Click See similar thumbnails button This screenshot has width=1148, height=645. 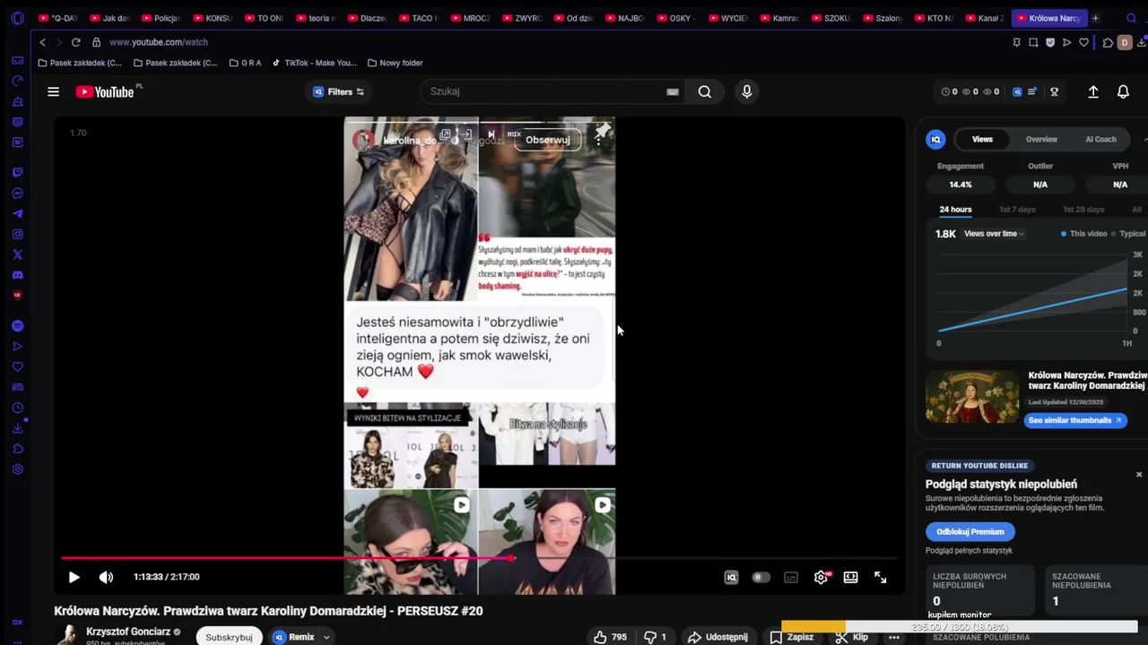tap(1075, 420)
